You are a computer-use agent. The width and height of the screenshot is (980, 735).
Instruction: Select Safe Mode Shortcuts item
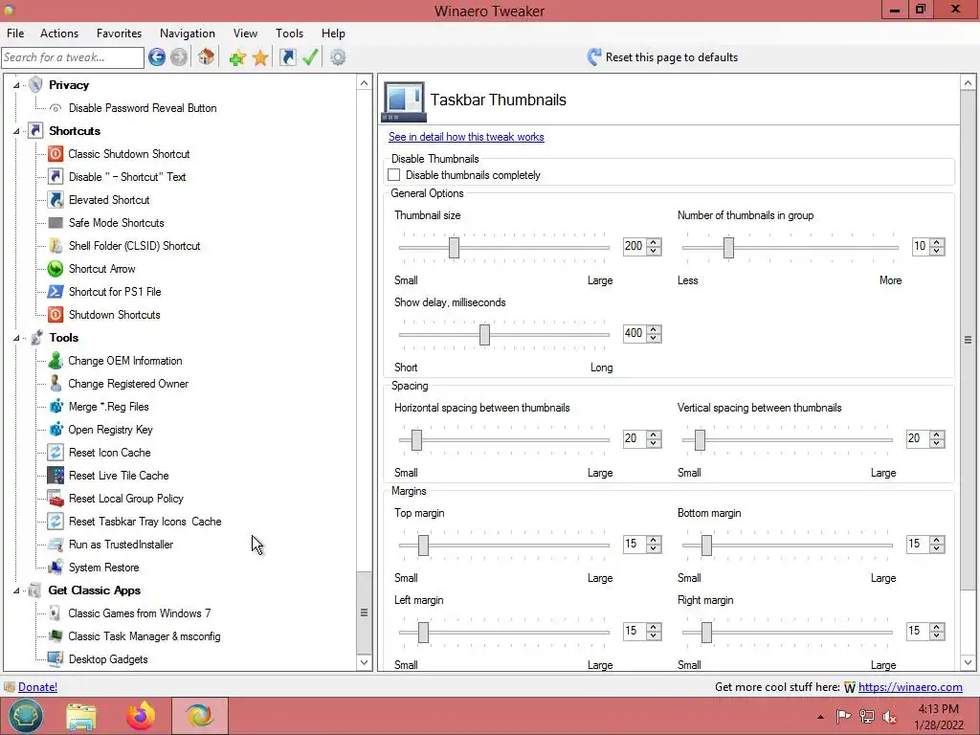pos(116,223)
